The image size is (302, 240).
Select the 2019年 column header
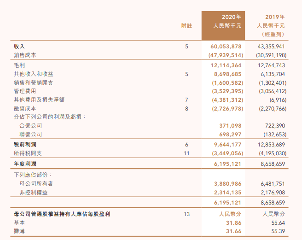(275, 17)
